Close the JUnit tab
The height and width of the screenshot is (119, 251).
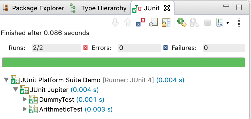click(167, 8)
